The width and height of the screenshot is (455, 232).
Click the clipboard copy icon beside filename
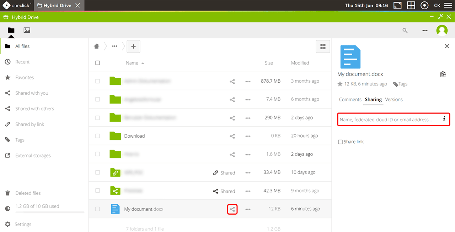click(x=443, y=74)
